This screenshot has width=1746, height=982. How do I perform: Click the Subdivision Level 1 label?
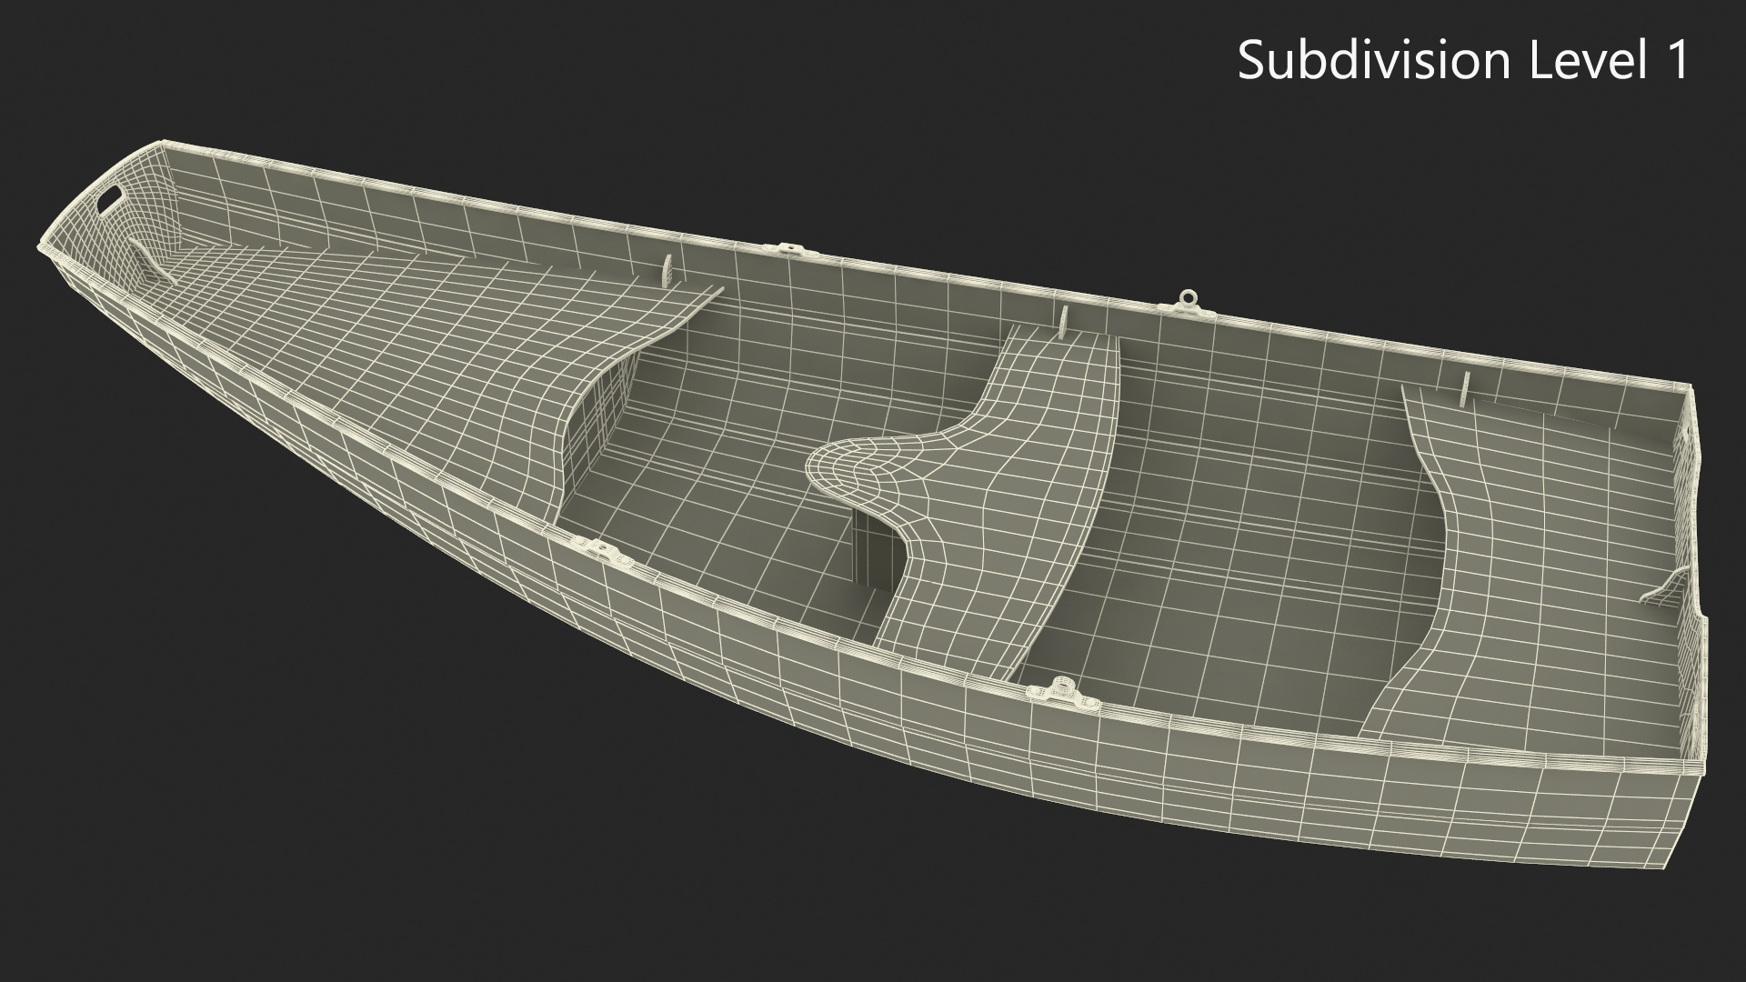1462,61
